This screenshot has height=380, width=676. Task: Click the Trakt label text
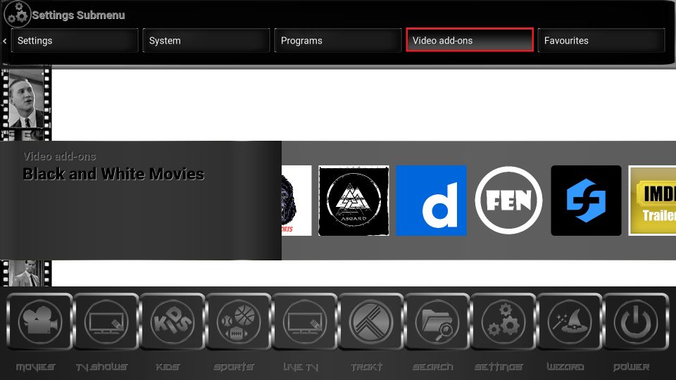[366, 367]
